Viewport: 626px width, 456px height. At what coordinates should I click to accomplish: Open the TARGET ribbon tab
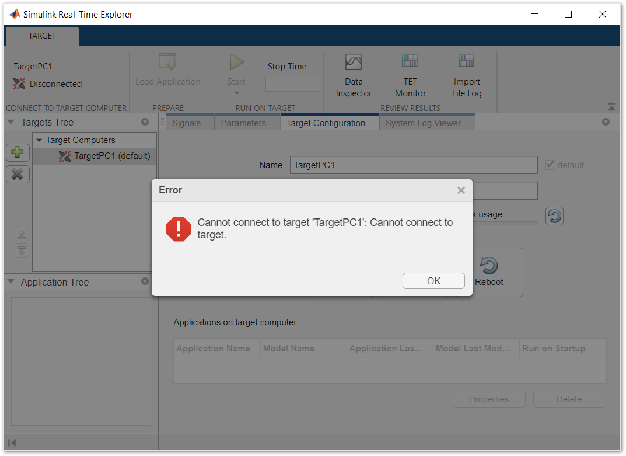(42, 36)
